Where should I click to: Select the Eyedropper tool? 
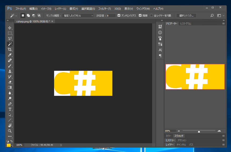(x=10, y=55)
